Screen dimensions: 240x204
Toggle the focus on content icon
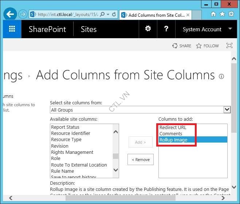(x=229, y=46)
